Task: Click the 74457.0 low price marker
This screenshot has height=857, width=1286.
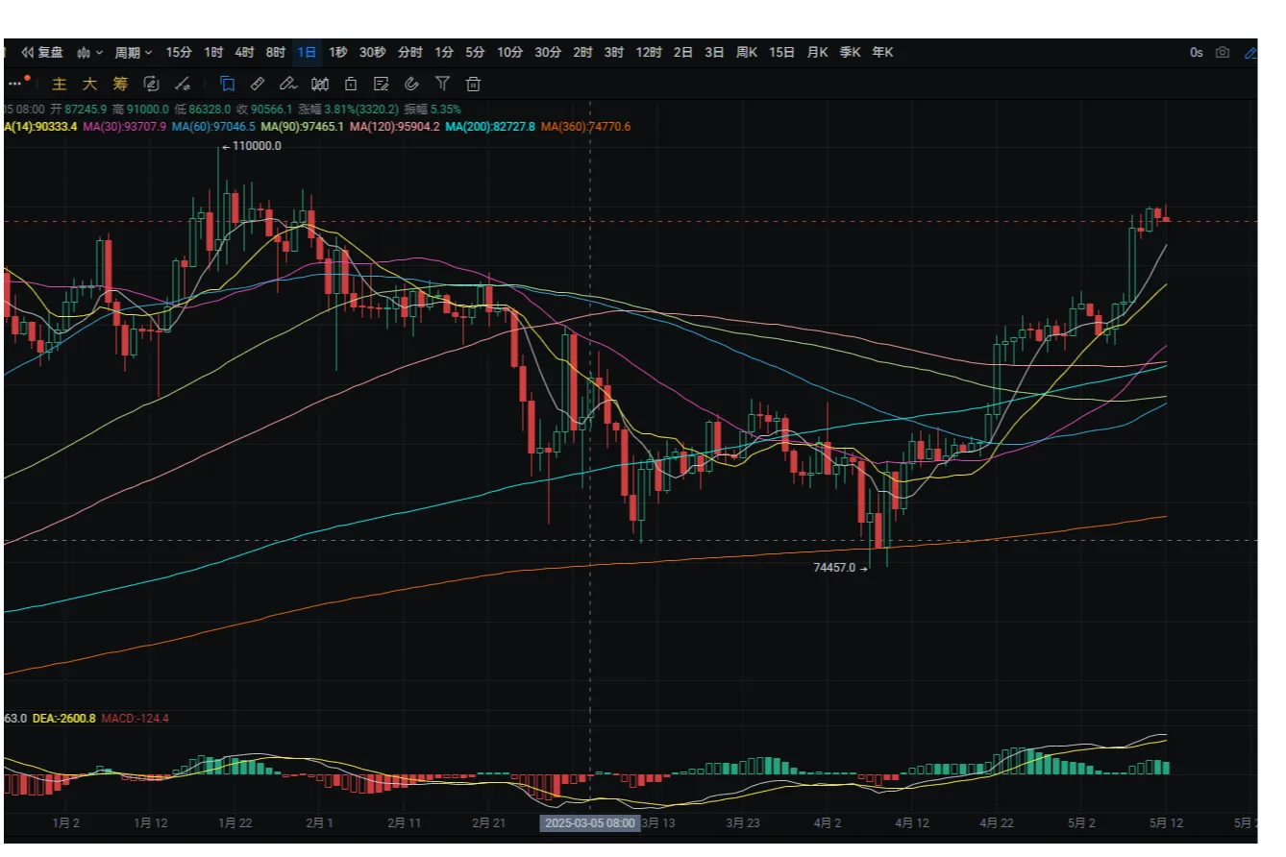Action: point(839,568)
